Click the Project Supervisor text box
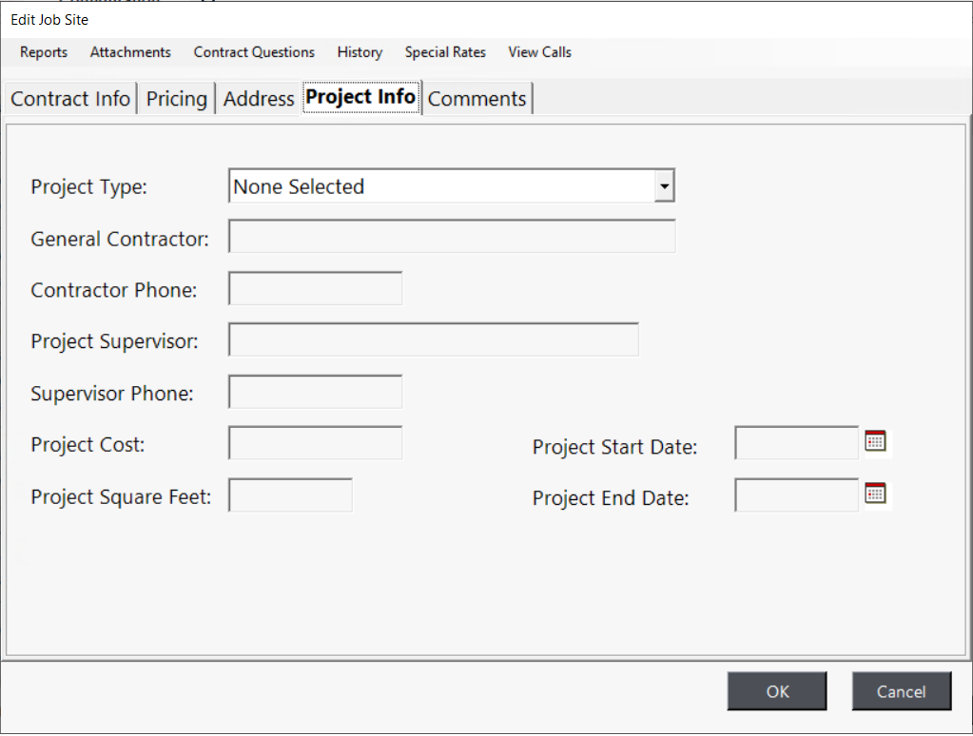Image resolution: width=973 pixels, height=736 pixels. click(x=433, y=339)
